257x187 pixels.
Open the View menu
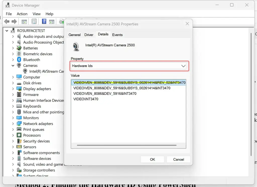coord(36,14)
